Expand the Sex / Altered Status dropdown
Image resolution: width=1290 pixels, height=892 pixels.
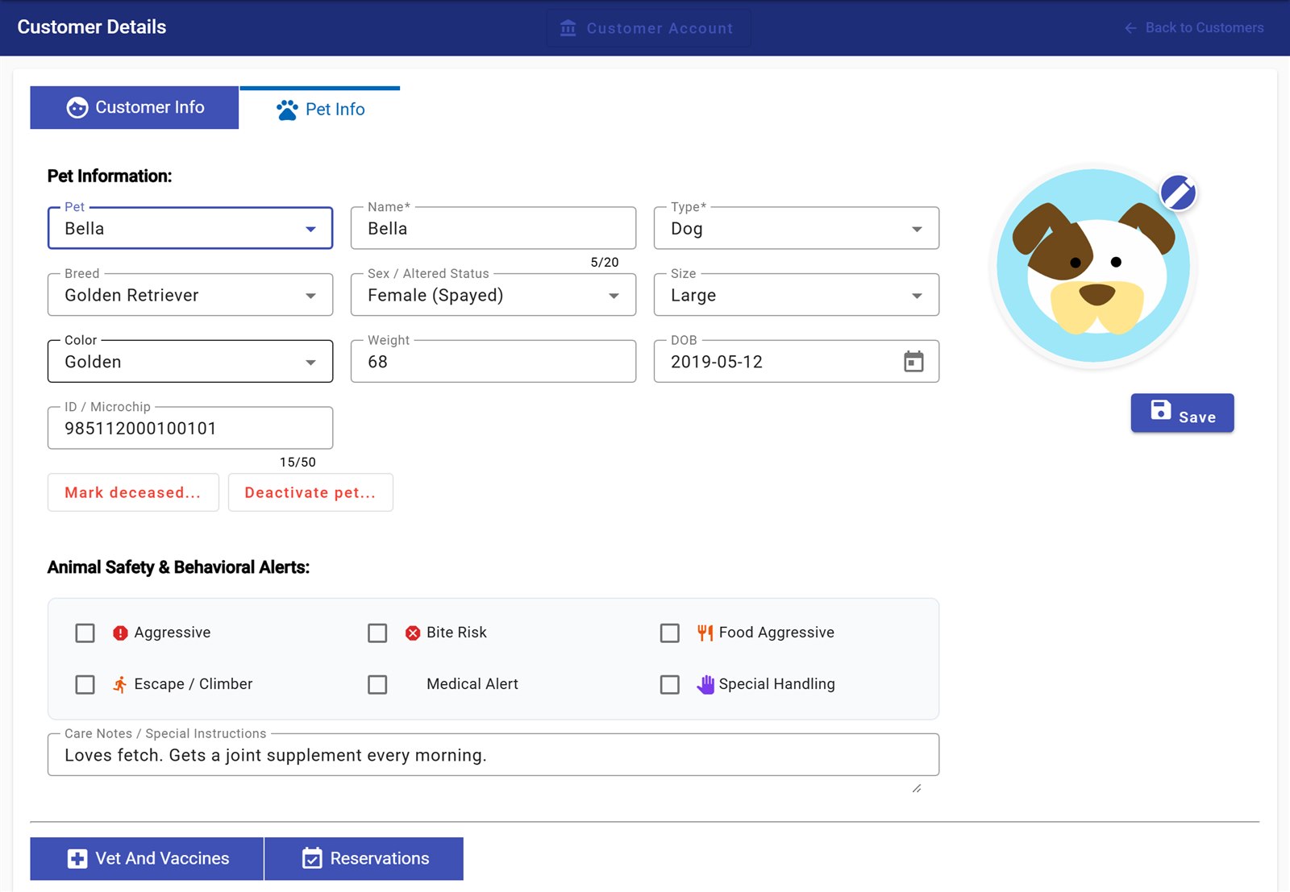coord(493,295)
